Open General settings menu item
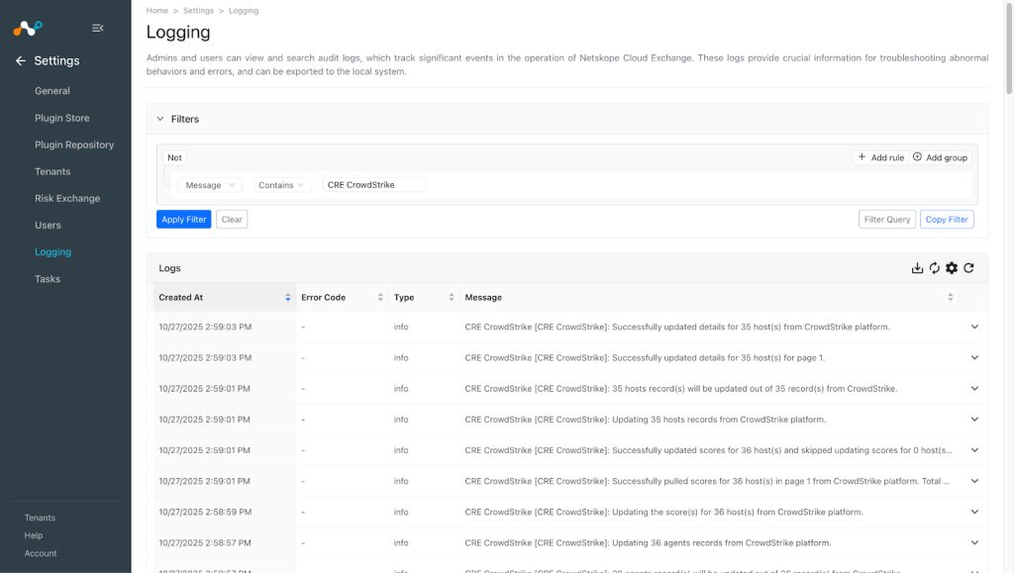This screenshot has height=573, width=1014. 52,91
